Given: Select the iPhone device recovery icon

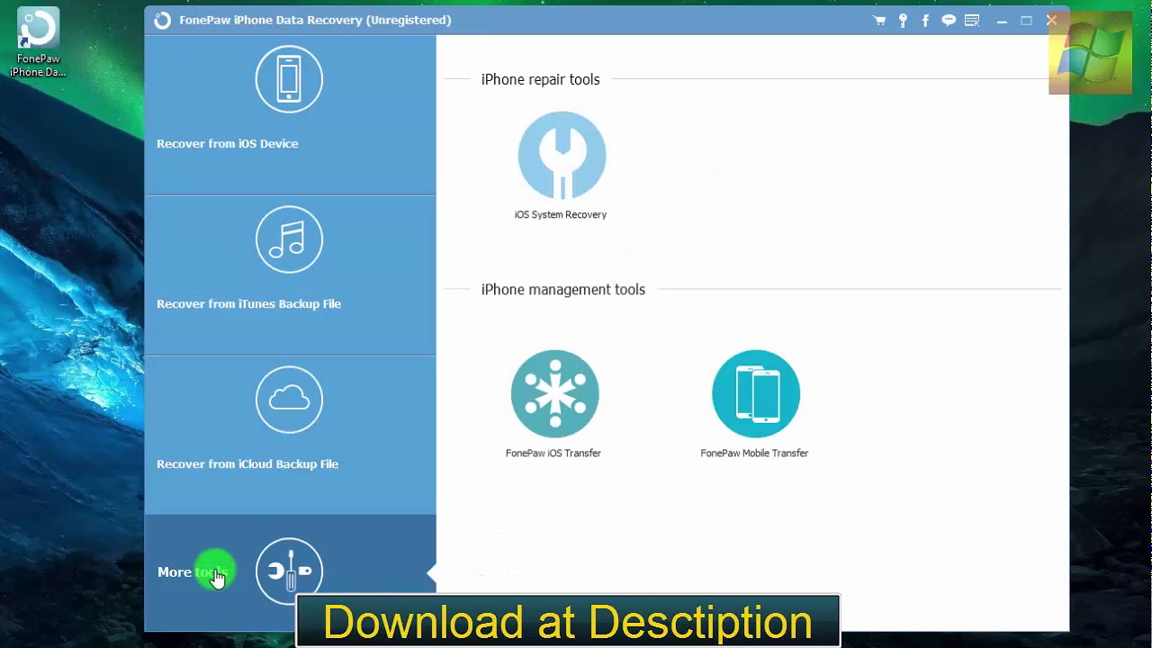Looking at the screenshot, I should 289,79.
